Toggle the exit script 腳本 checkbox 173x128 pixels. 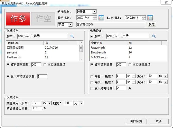[92, 36]
